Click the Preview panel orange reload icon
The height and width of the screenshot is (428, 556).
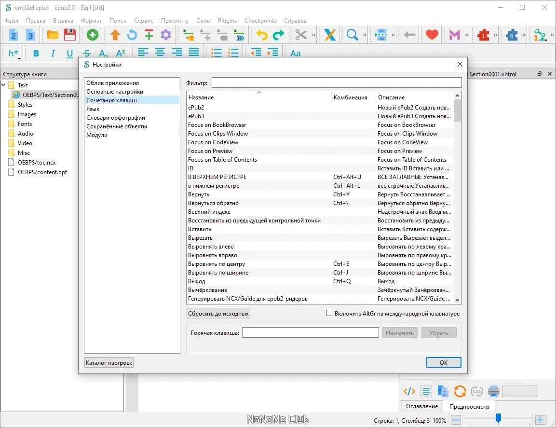pyautogui.click(x=460, y=391)
